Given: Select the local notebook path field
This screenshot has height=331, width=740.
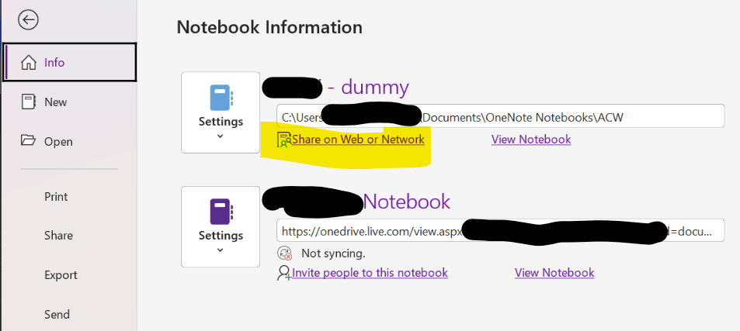Looking at the screenshot, I should pyautogui.click(x=500, y=116).
